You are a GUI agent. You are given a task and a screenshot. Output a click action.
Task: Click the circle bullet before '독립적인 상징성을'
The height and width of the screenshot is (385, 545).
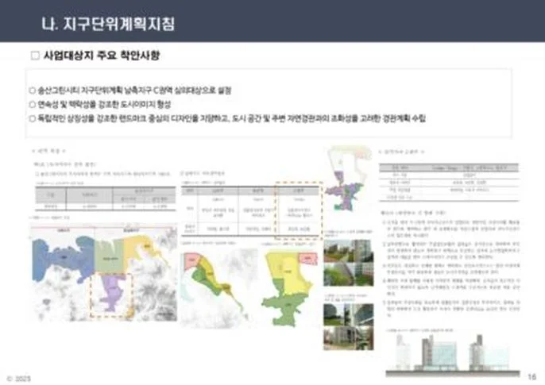[33, 118]
